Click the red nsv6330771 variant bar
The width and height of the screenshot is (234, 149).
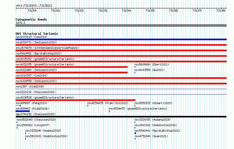coord(121,45)
